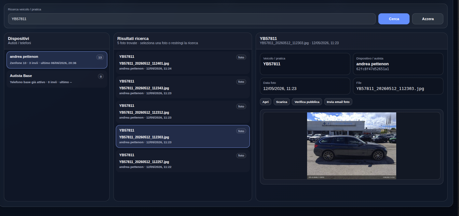
Task: Click Invia email foto button
Action: [338, 102]
